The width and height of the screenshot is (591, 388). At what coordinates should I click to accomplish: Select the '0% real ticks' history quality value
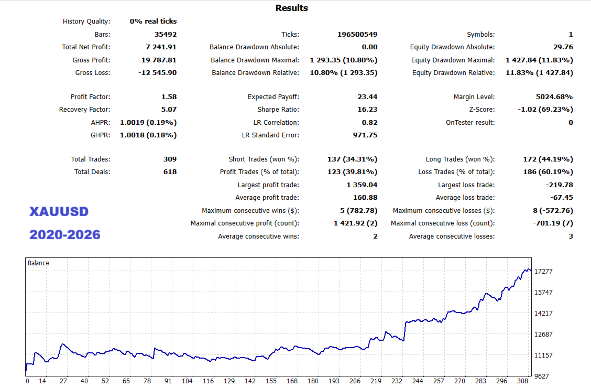153,21
